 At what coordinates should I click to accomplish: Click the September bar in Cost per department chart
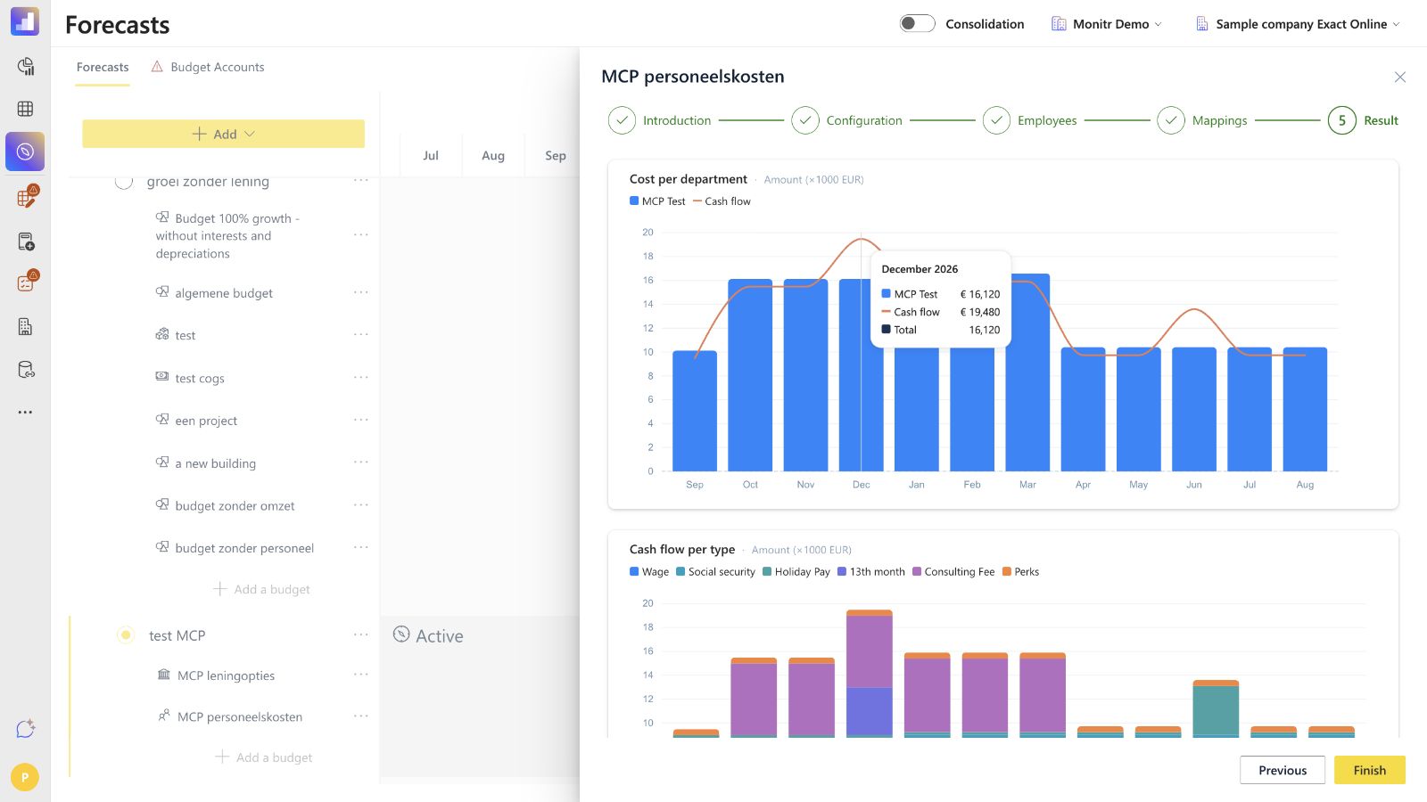[x=695, y=411]
